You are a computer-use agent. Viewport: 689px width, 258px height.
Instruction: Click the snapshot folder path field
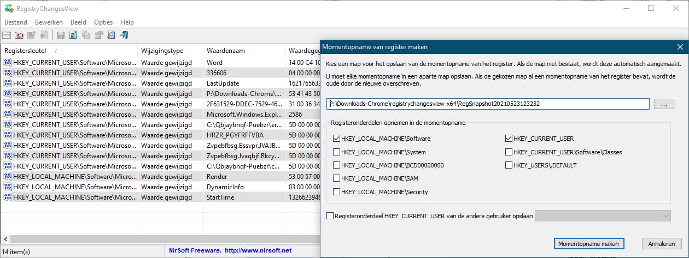[x=488, y=104]
